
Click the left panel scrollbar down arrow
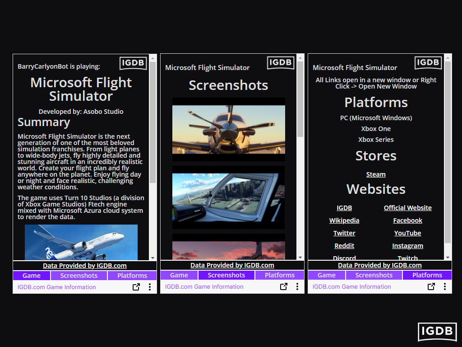152,258
